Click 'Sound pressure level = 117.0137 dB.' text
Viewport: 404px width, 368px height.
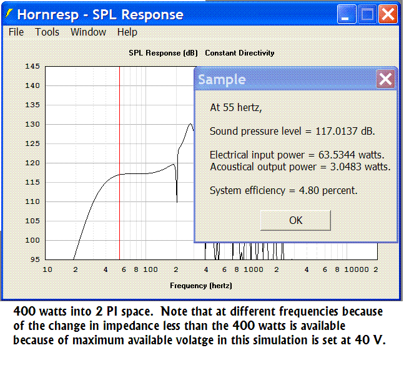coord(292,131)
